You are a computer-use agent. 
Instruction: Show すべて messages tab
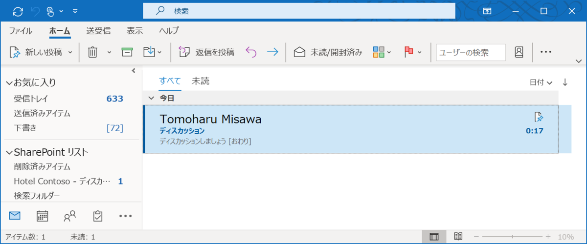[170, 81]
